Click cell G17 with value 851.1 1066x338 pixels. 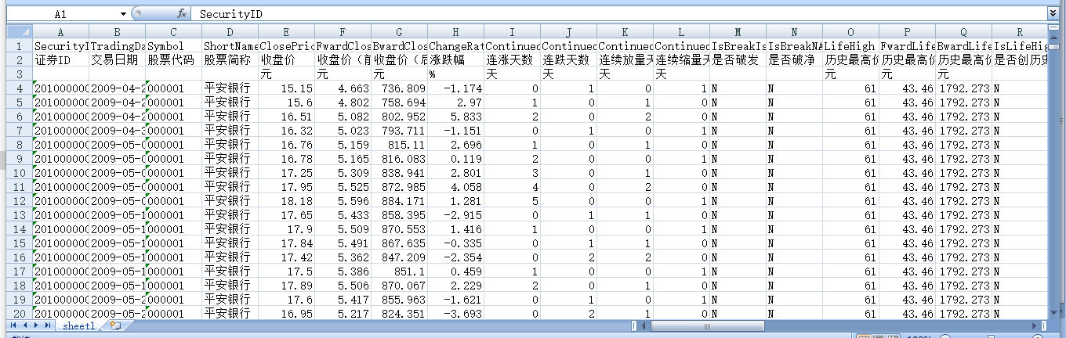399,271
